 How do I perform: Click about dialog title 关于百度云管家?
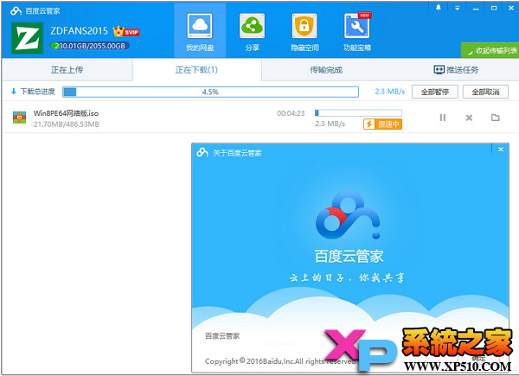coord(237,153)
